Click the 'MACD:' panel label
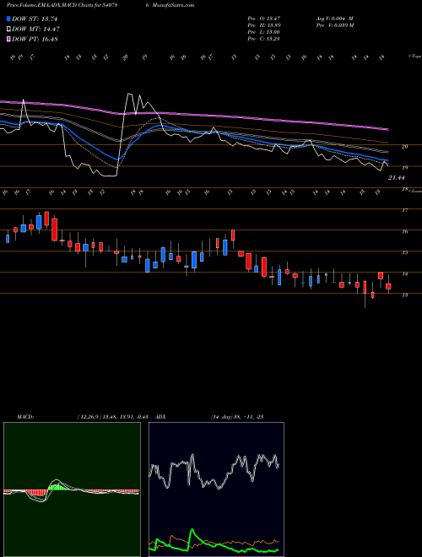The image size is (422, 557). [25, 417]
